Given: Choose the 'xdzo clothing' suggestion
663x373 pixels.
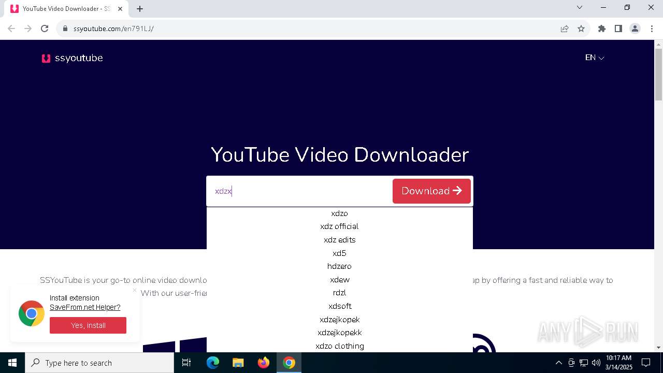Looking at the screenshot, I should tap(340, 346).
